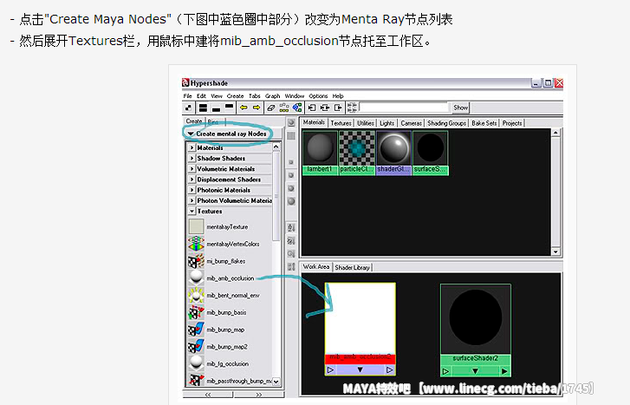This screenshot has width=630, height=405.
Task: Switch to the Materials tab
Action: [314, 122]
